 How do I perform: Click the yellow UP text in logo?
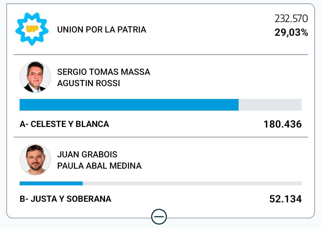pyautogui.click(x=31, y=29)
